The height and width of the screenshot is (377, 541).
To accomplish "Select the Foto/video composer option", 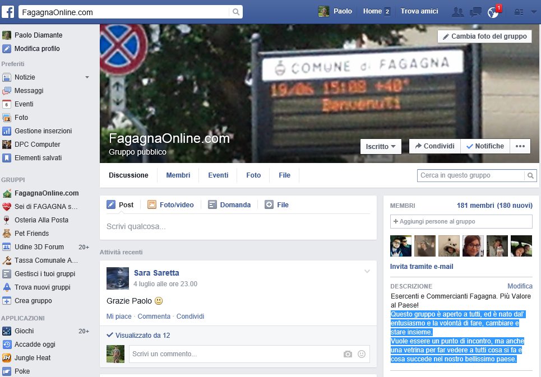I will pyautogui.click(x=171, y=204).
